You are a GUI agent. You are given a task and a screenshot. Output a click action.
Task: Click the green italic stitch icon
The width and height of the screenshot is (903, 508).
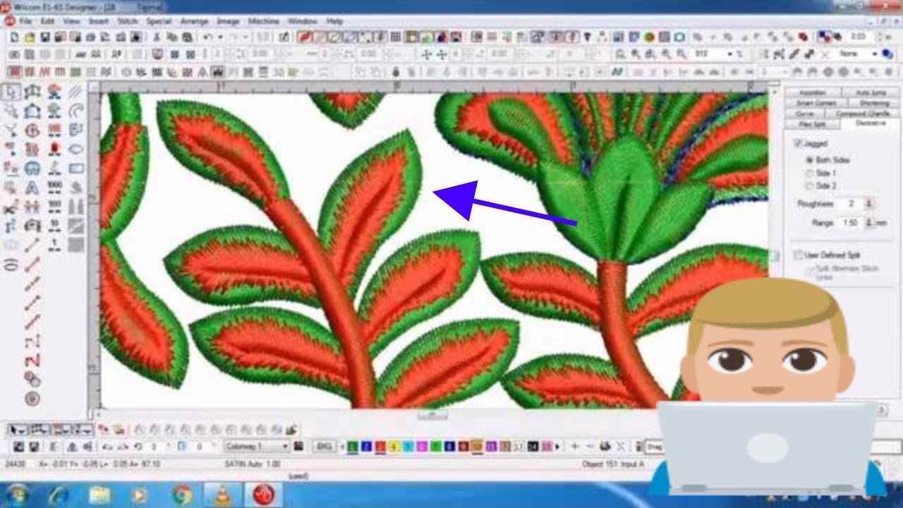[617, 72]
